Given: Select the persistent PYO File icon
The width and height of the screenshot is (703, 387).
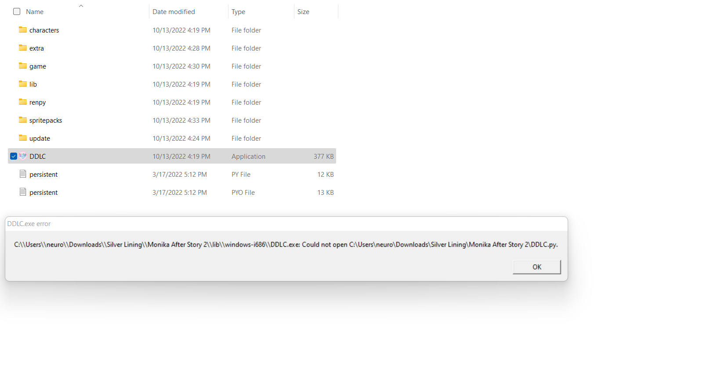Looking at the screenshot, I should (23, 192).
